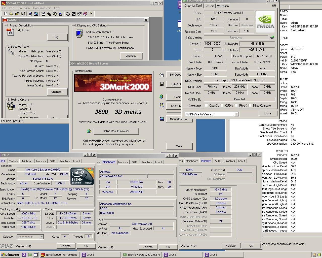Select the Mainboard tab in the CPU-Z Mainboard window
The width and height of the screenshot is (322, 258).
coord(109,162)
